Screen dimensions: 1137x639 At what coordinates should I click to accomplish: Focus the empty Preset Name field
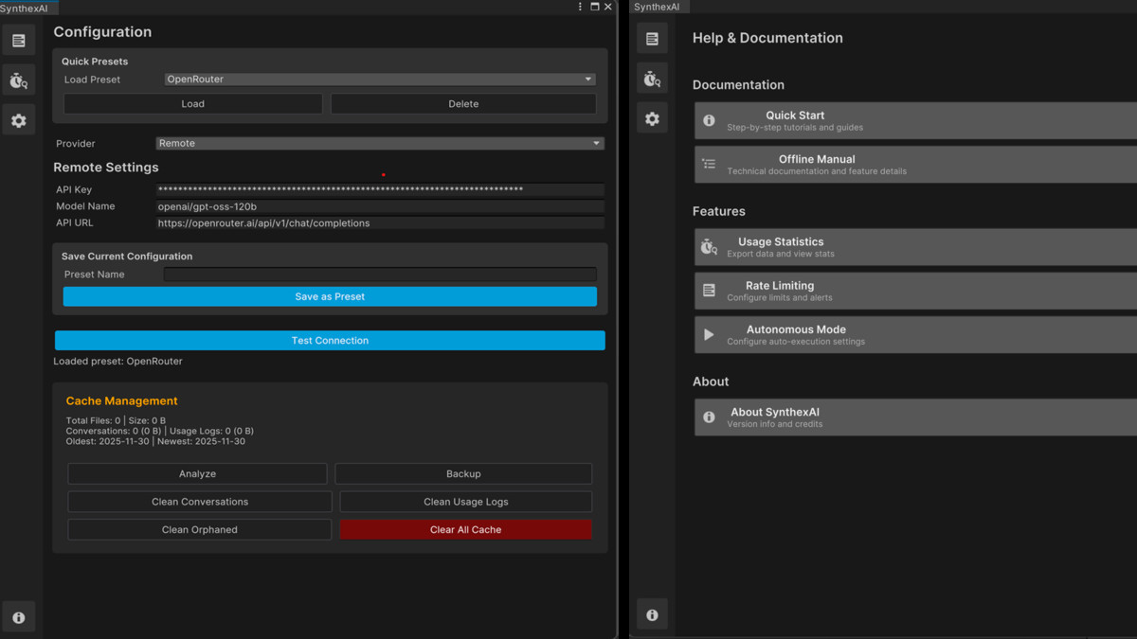pos(380,275)
